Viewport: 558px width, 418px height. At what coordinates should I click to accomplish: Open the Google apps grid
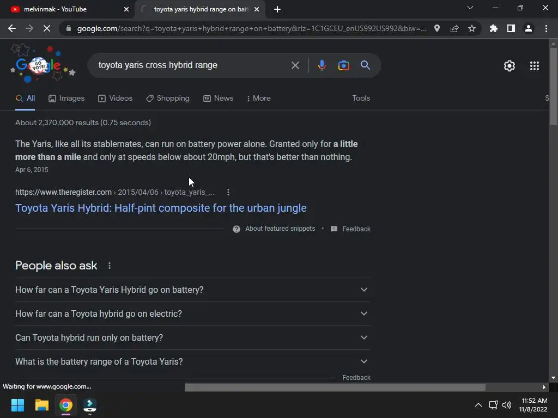[535, 66]
